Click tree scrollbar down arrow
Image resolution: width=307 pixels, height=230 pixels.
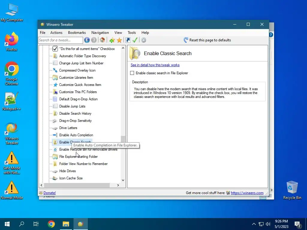(x=123, y=180)
